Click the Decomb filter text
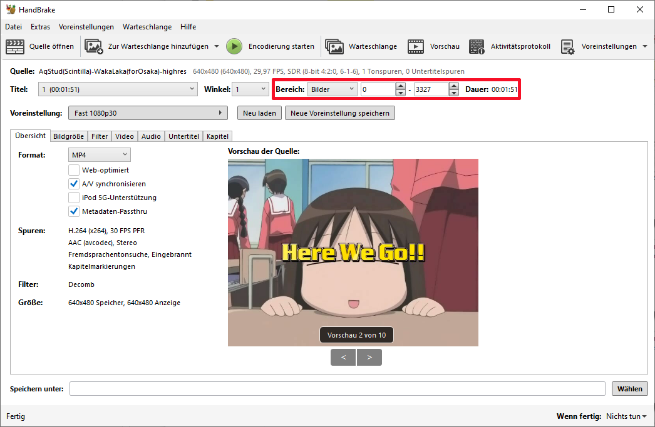 (x=81, y=284)
